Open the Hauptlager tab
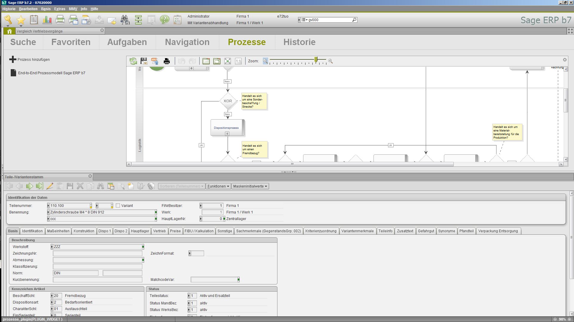Screen dimensions: 574x322 coord(140,231)
